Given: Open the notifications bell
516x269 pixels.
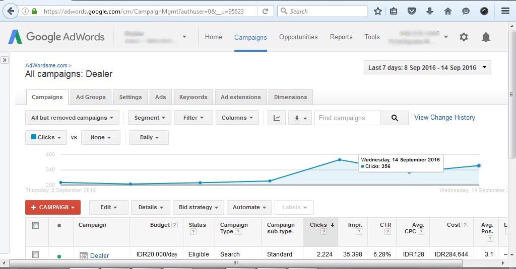Looking at the screenshot, I should (486, 37).
